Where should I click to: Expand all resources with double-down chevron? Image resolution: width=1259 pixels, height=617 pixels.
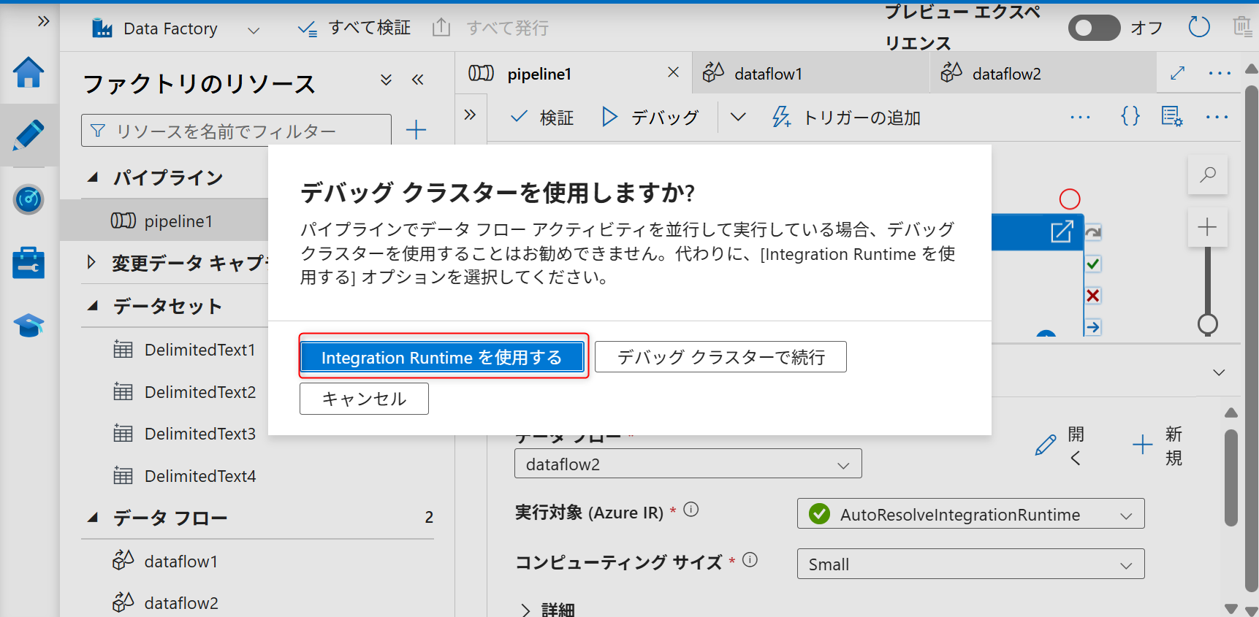pos(386,80)
